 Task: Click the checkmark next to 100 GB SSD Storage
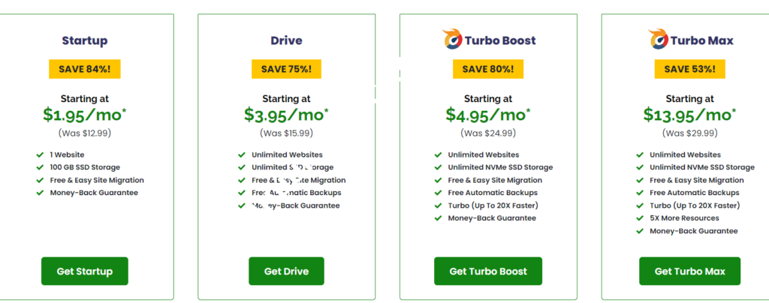pyautogui.click(x=40, y=167)
